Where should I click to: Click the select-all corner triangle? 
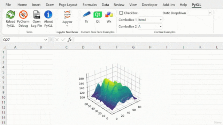click(5, 47)
